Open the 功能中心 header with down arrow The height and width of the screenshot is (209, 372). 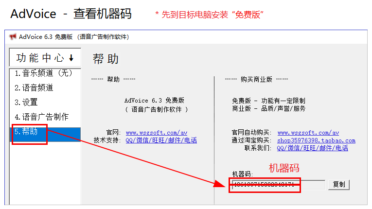[x=45, y=57]
